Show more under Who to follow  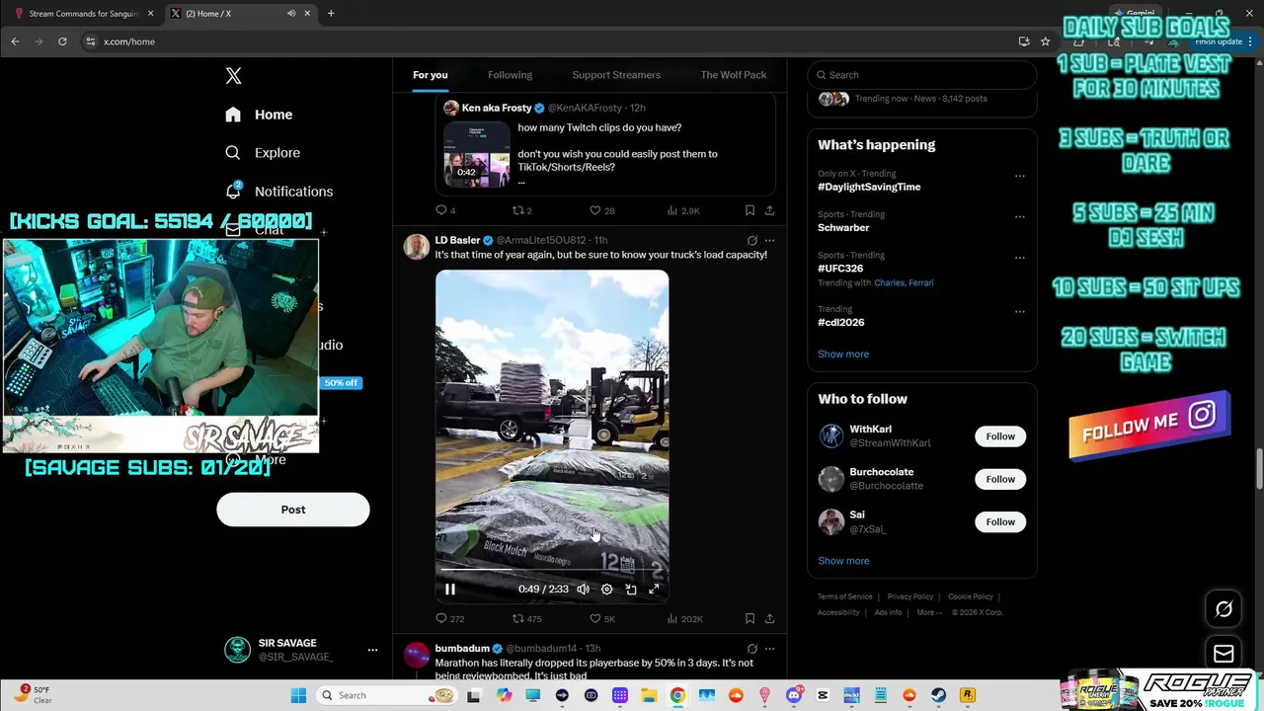(x=843, y=561)
